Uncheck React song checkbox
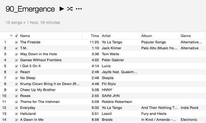 [x=16, y=72]
